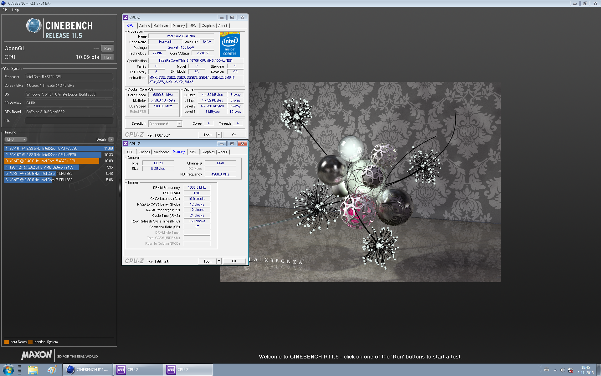Open the Help menu

point(15,10)
